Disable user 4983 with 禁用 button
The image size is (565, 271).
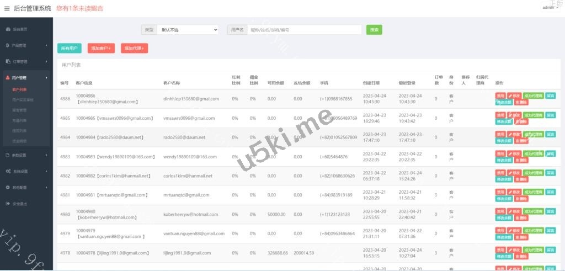tap(500, 153)
